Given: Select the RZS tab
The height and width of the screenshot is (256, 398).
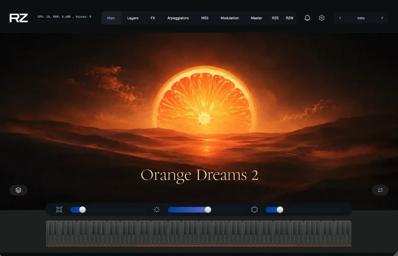Looking at the screenshot, I should coord(275,18).
